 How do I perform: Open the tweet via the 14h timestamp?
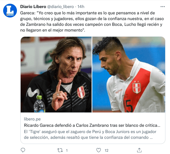[x=81, y=7]
